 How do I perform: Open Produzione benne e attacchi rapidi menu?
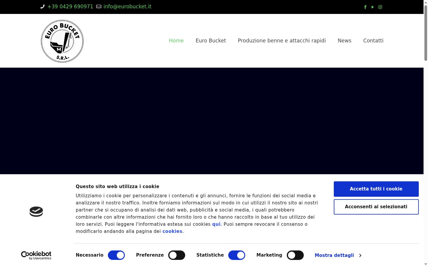click(282, 41)
